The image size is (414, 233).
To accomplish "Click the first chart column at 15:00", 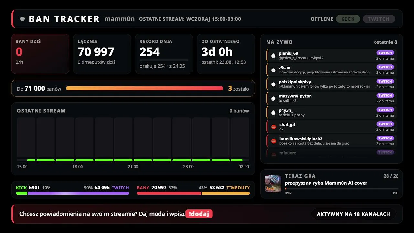I will click(26, 138).
